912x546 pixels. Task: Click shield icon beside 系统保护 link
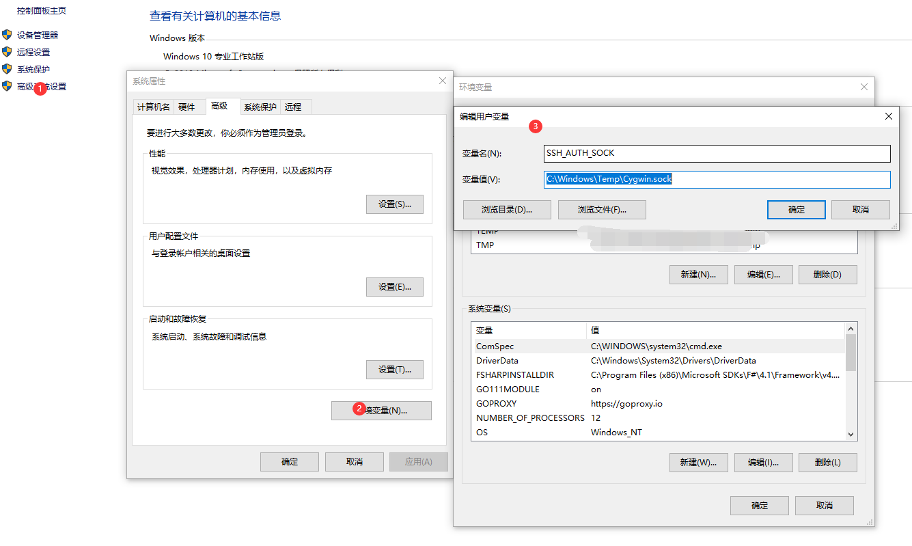[7, 69]
